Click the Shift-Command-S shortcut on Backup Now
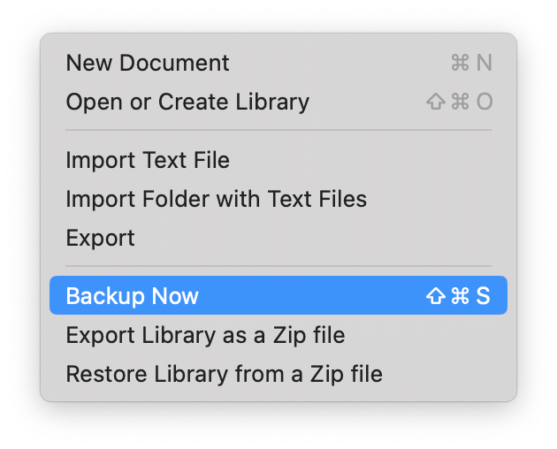Screen dimensions: 557x449 [458, 295]
